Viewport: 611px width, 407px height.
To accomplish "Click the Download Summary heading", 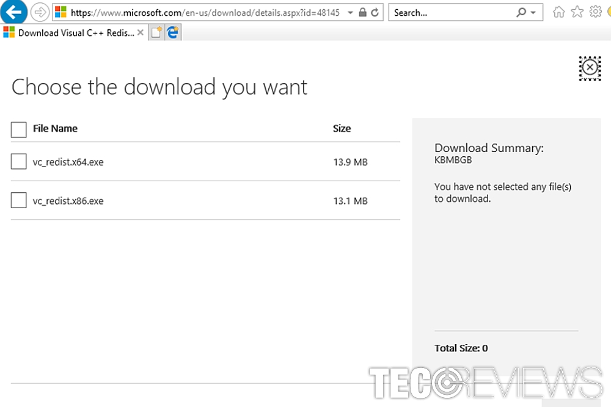I will click(489, 148).
